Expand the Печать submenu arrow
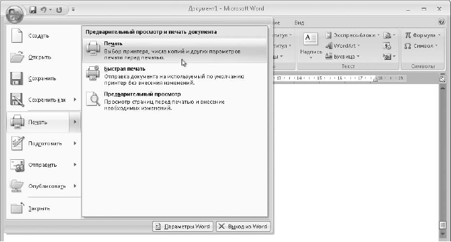The width and height of the screenshot is (451, 242). point(75,122)
